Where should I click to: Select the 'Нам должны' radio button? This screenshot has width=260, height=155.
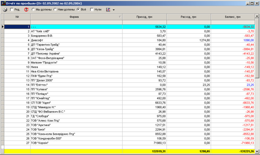[x=55, y=10]
